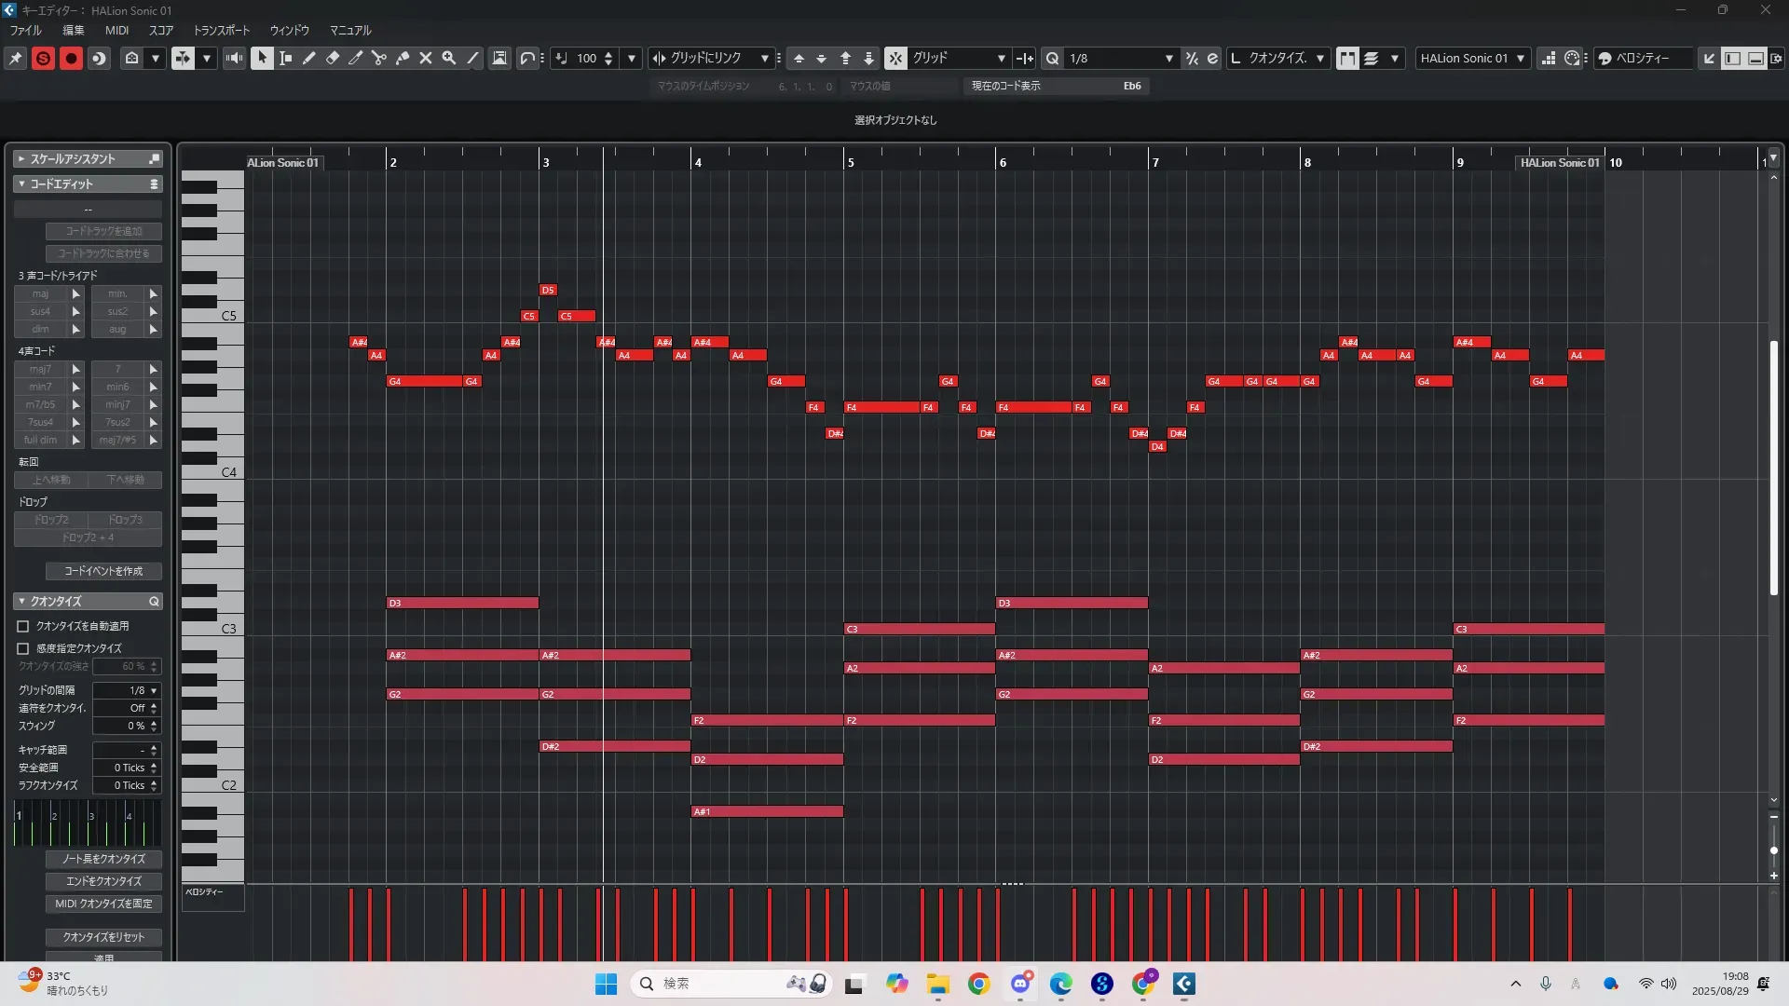
Task: Open Chrome from the Windows taskbar
Action: [978, 984]
